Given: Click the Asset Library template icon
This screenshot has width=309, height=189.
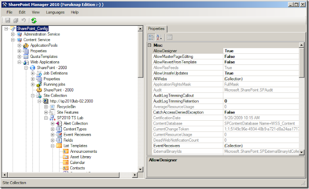Looking at the screenshot, I should [x=66, y=157].
